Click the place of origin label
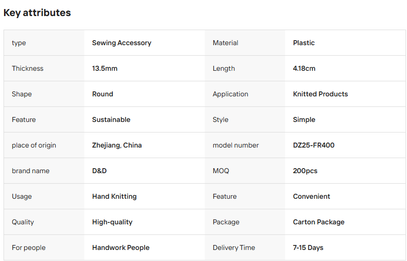Viewport: 407px width, 261px height. click(x=34, y=145)
